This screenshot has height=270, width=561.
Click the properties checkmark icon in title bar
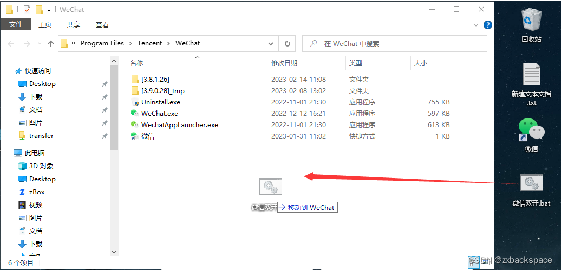pos(27,10)
